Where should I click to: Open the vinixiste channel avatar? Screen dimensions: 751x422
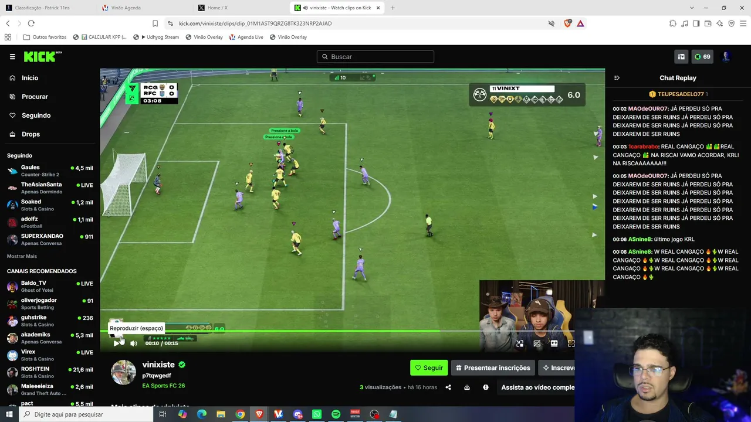[124, 372]
